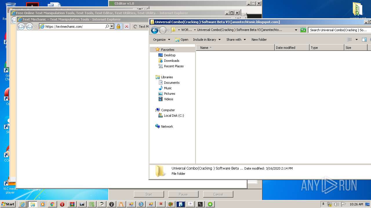Open the Explorer recent locations dropdown arrow

click(x=168, y=30)
